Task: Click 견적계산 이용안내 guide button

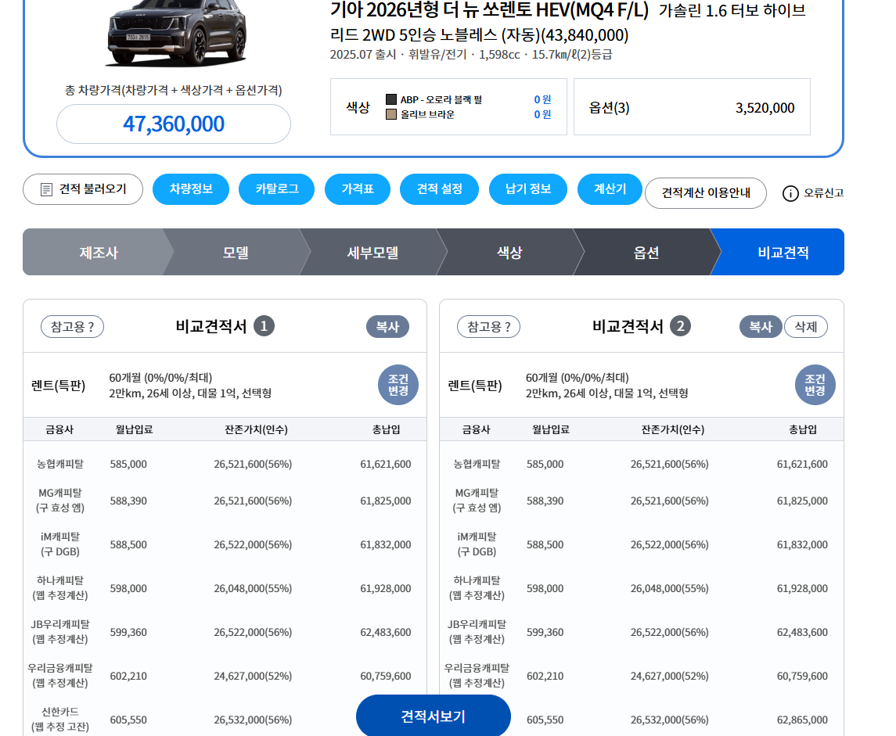Action: click(x=705, y=193)
